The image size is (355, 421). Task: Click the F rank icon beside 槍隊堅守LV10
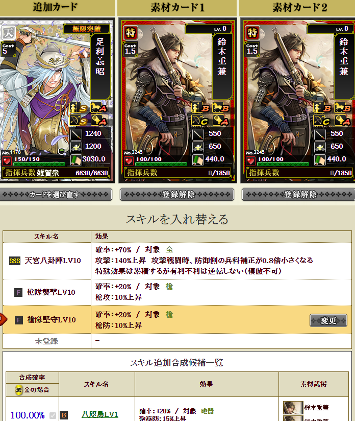[x=18, y=320]
